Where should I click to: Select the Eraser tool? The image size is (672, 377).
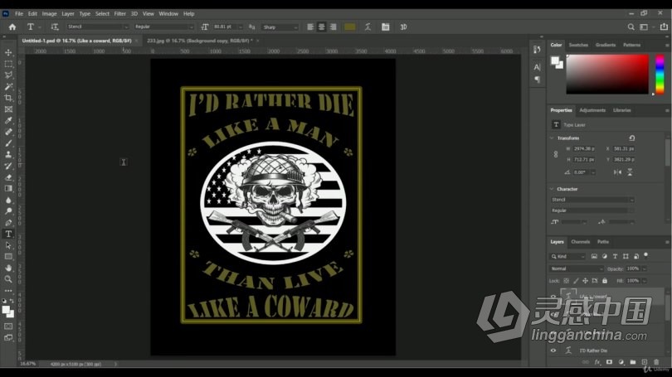pyautogui.click(x=8, y=177)
